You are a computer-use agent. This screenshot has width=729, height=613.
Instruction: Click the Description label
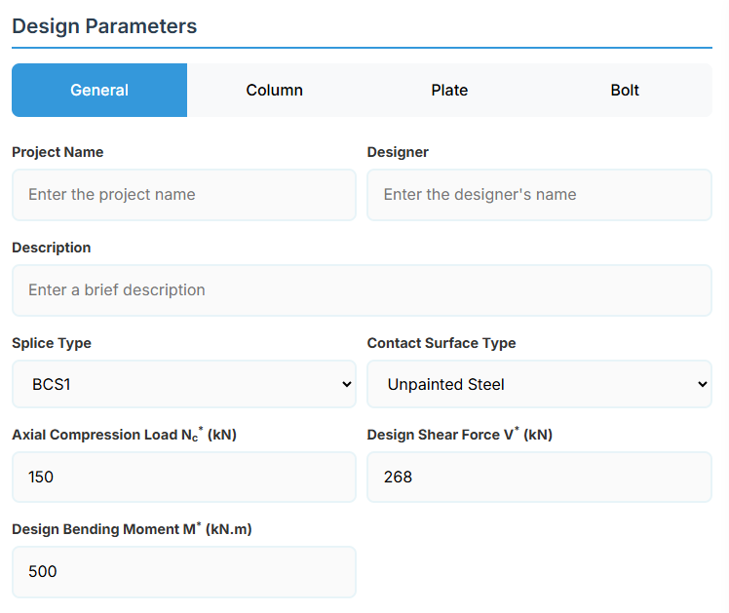click(51, 248)
